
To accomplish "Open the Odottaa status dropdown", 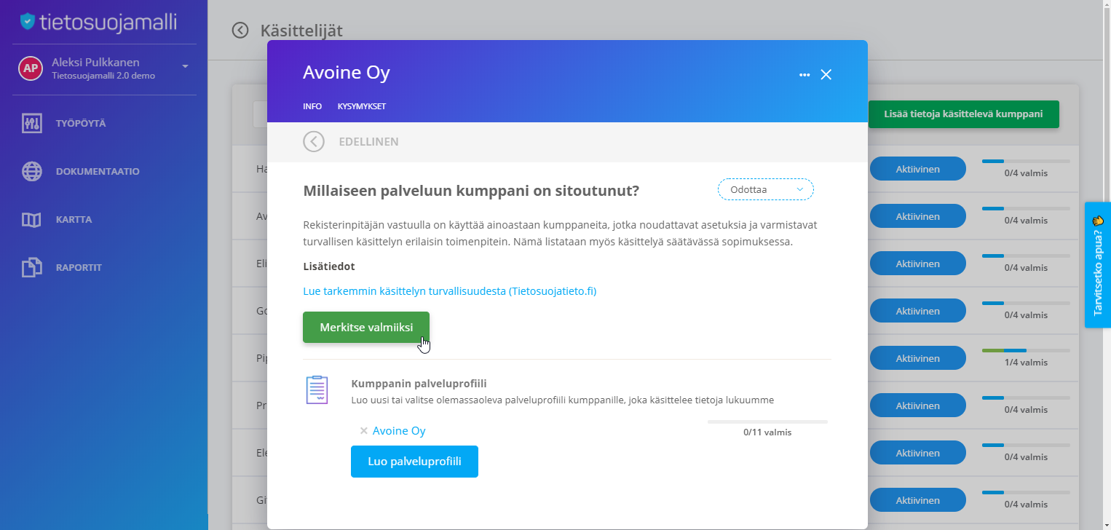I will pos(766,189).
